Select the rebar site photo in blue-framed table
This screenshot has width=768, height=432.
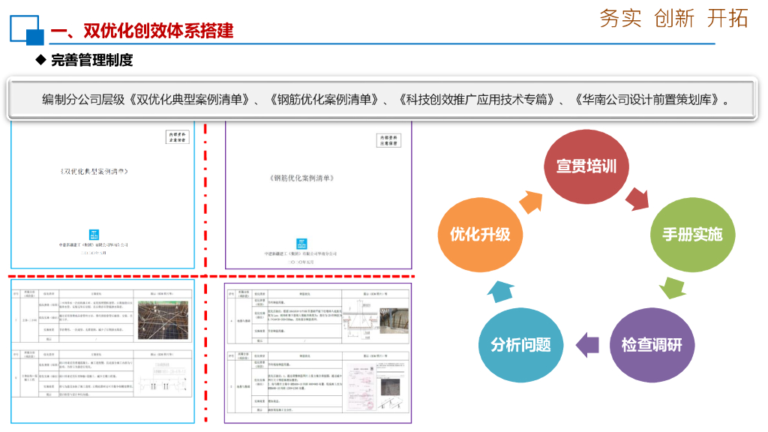pyautogui.click(x=163, y=320)
